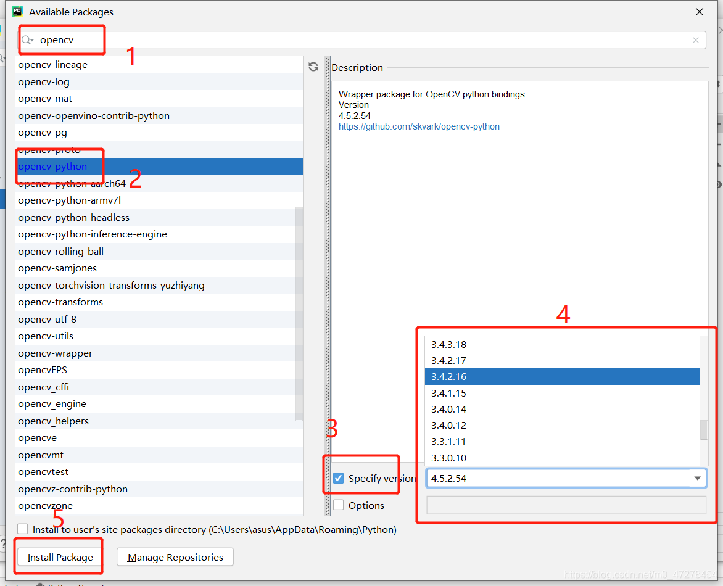This screenshot has height=586, width=723.
Task: Select the opencv-proto package
Action: click(x=159, y=149)
